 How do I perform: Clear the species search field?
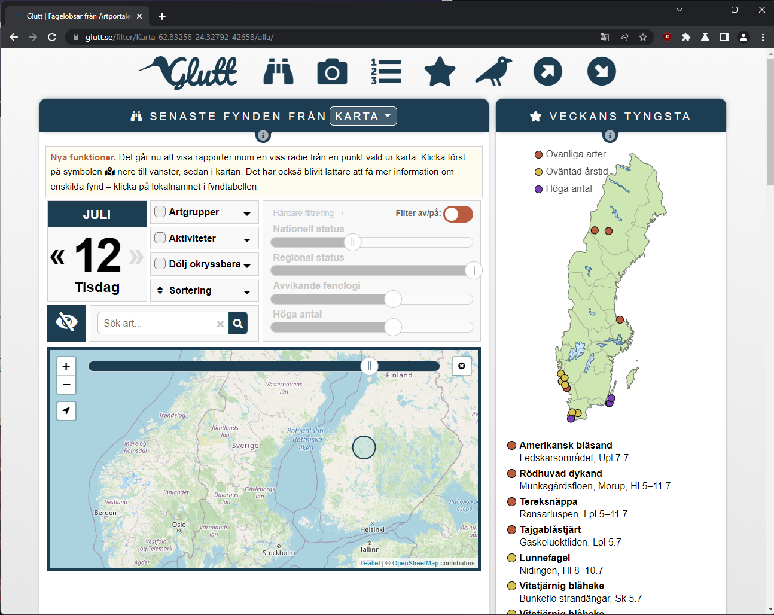point(220,324)
